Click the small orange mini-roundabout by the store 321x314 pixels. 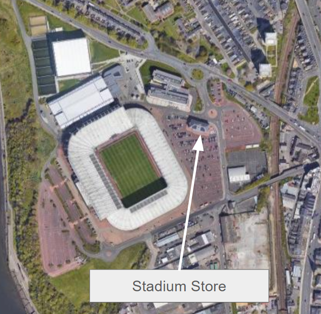tap(212, 112)
